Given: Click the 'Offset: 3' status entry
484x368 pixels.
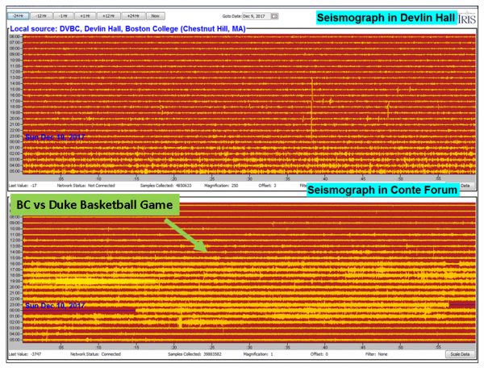Looking at the screenshot, I should pos(267,186).
